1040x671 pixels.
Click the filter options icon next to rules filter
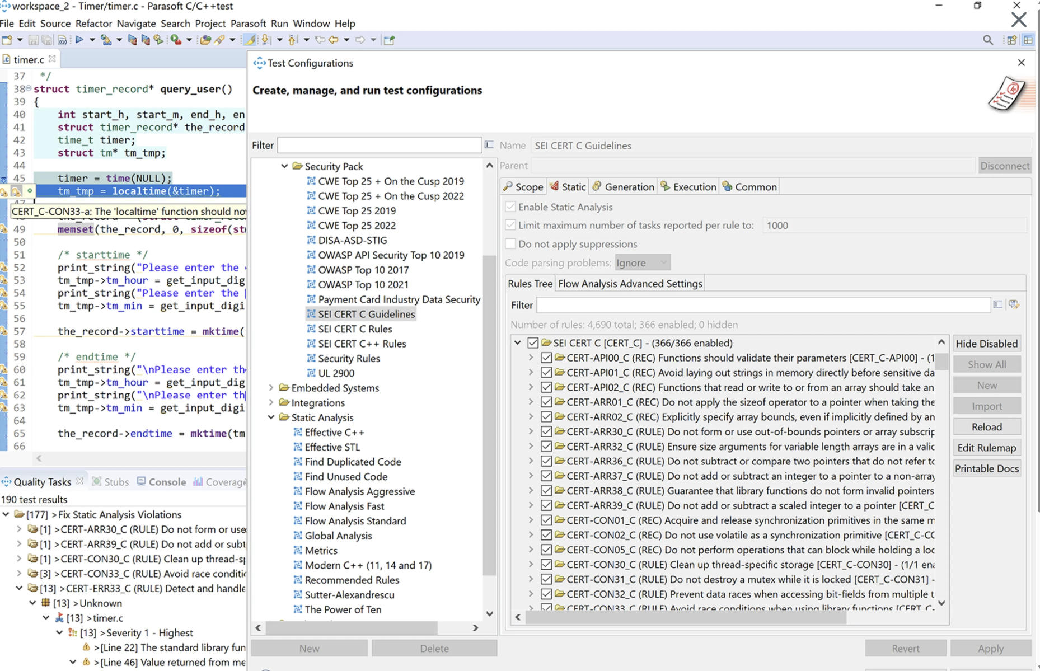point(1014,304)
